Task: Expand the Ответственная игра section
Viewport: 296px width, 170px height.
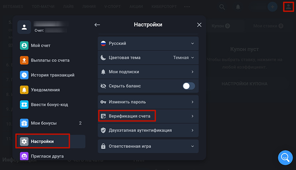Action: (148, 146)
